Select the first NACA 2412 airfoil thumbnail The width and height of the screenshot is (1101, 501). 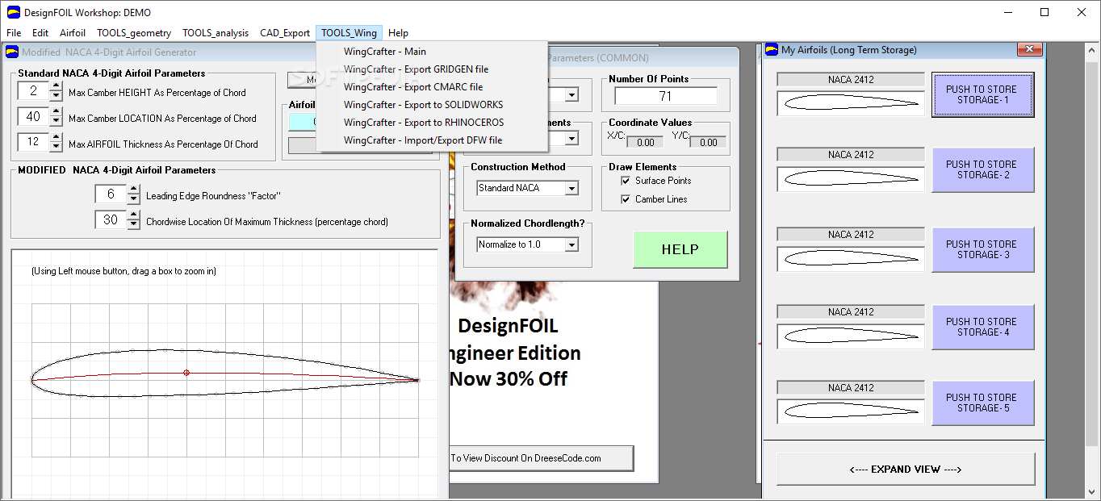click(851, 102)
